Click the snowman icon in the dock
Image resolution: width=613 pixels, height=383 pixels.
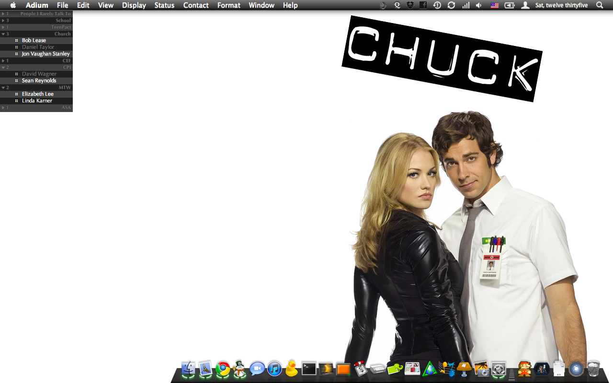239,369
